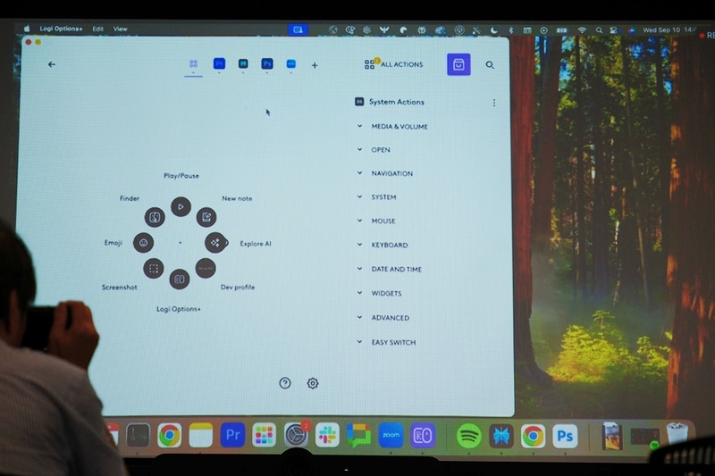Screen dimensions: 715x476
Task: Open Spotify from the Dock
Action: pos(468,437)
